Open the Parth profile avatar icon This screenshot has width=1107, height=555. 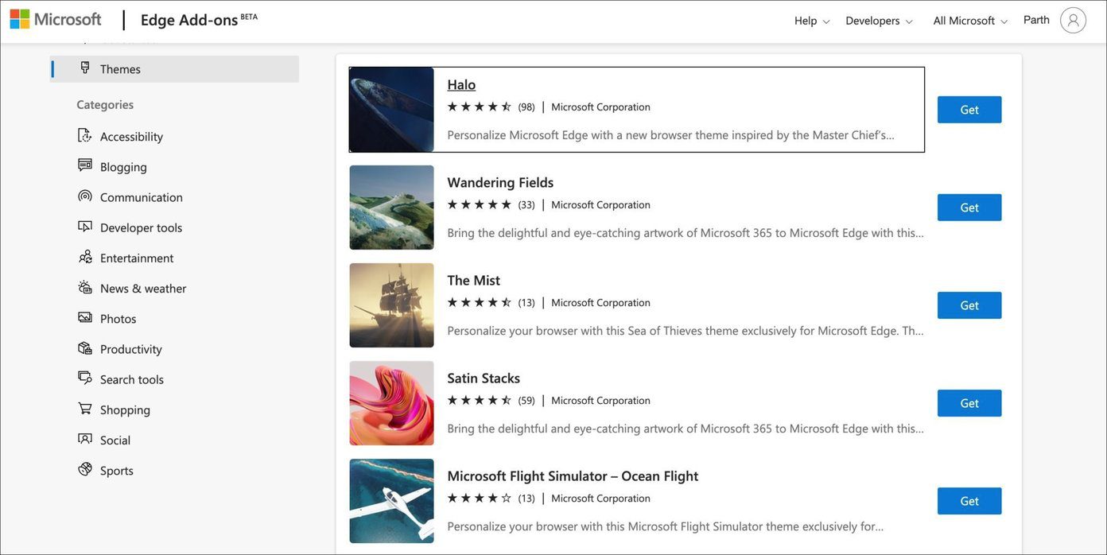coord(1073,20)
